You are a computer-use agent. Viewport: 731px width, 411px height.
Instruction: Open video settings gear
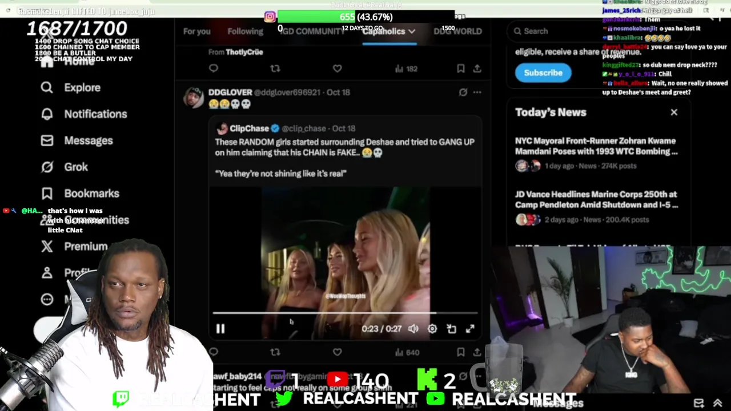(432, 329)
